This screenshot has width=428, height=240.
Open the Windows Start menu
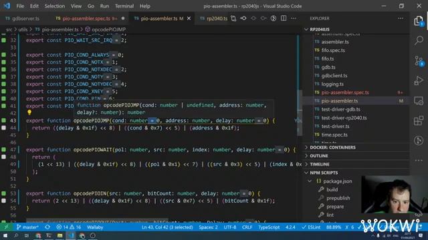5,235
